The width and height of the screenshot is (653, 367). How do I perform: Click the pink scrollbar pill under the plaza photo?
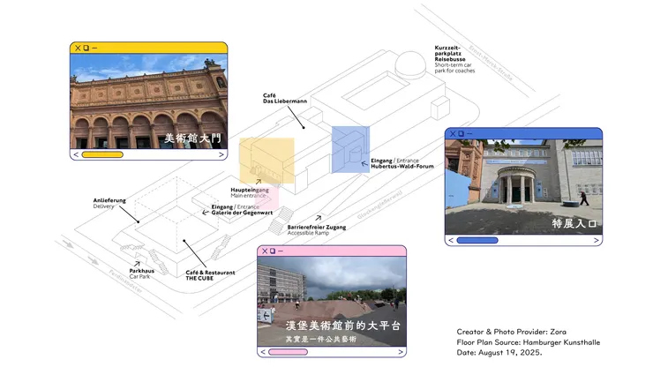point(288,352)
